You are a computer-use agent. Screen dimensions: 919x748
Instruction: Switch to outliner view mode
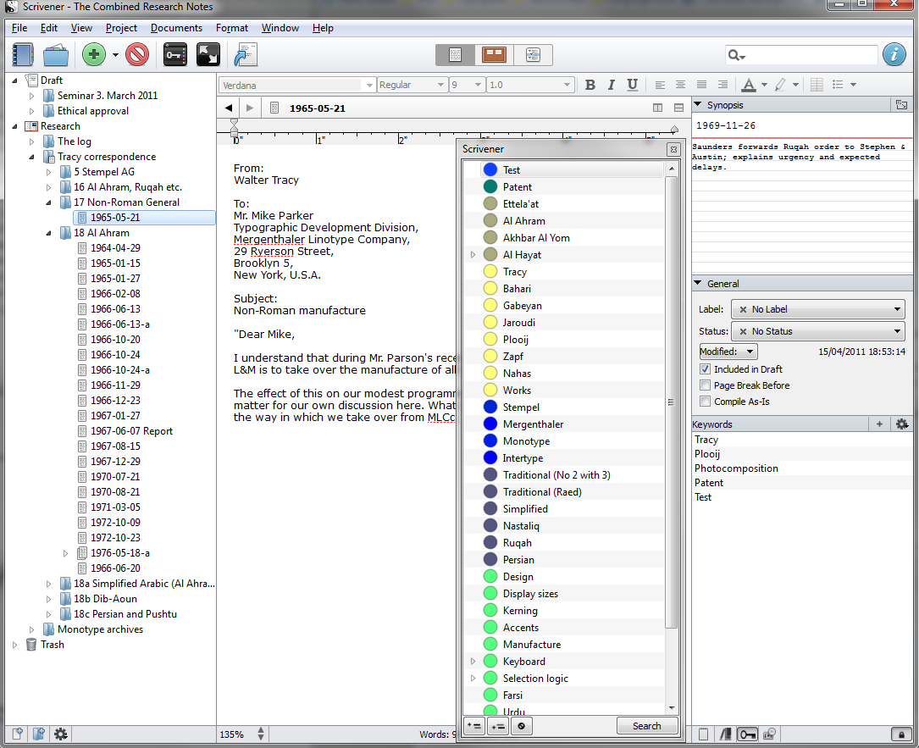click(x=533, y=55)
